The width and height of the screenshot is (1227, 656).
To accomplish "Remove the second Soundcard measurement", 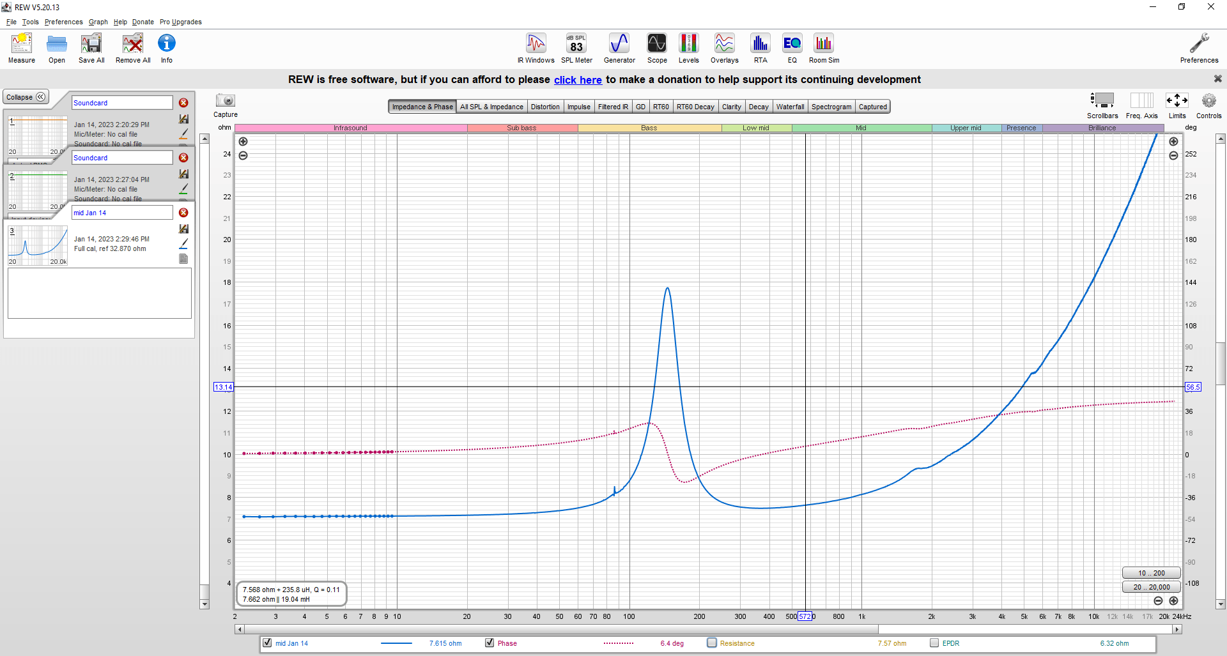I will tap(183, 158).
